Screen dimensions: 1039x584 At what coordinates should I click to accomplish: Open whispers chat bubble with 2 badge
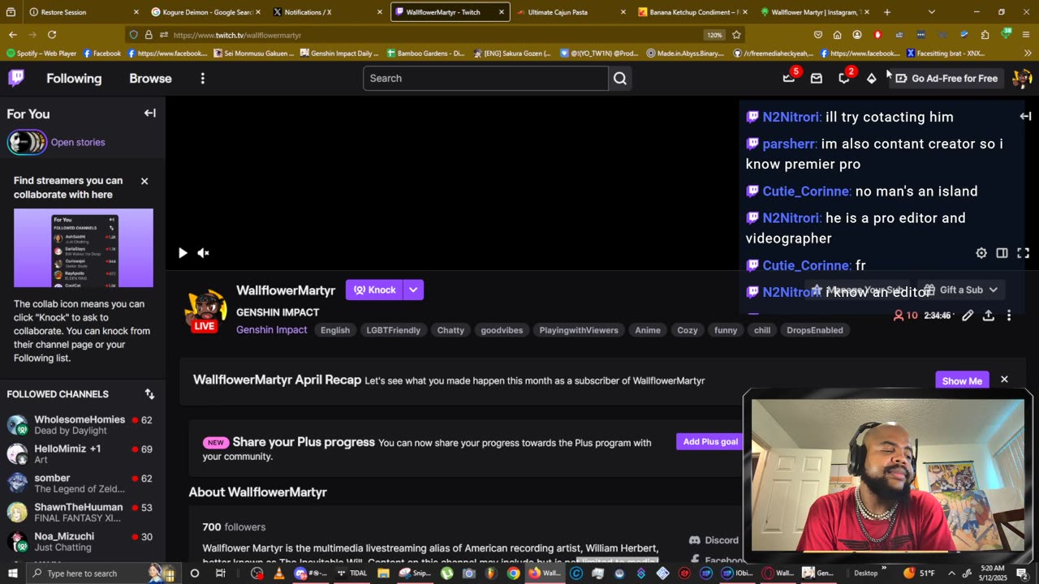point(844,79)
